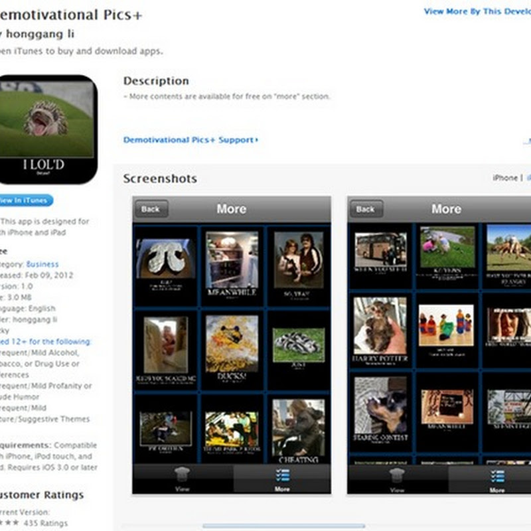Click the honggang li developer name
The width and height of the screenshot is (531, 531).
40,34
